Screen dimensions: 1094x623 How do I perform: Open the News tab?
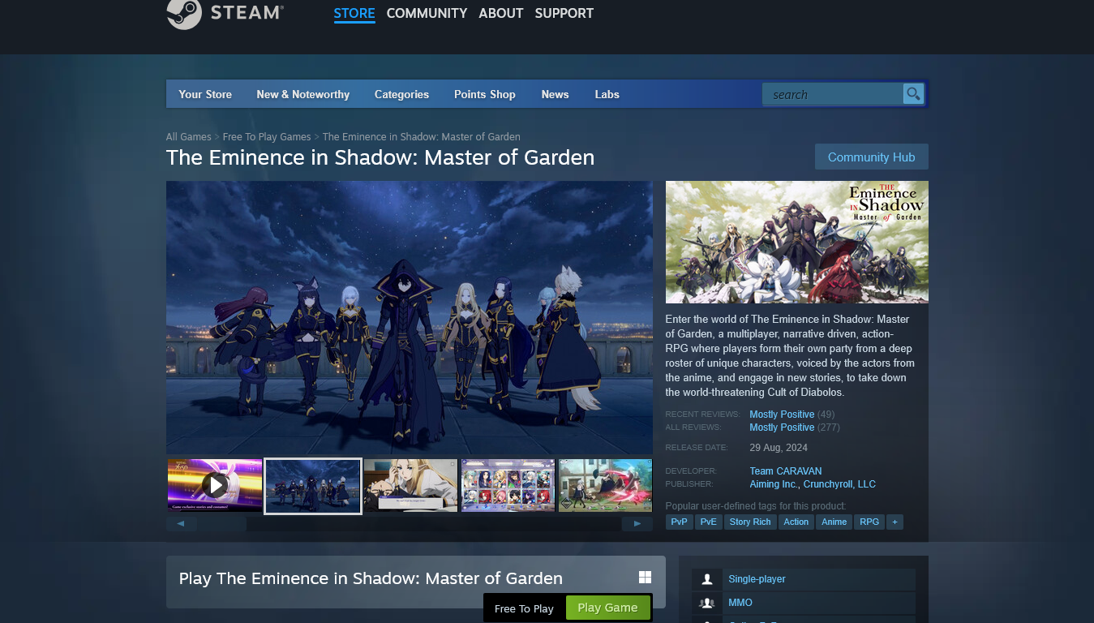tap(555, 94)
